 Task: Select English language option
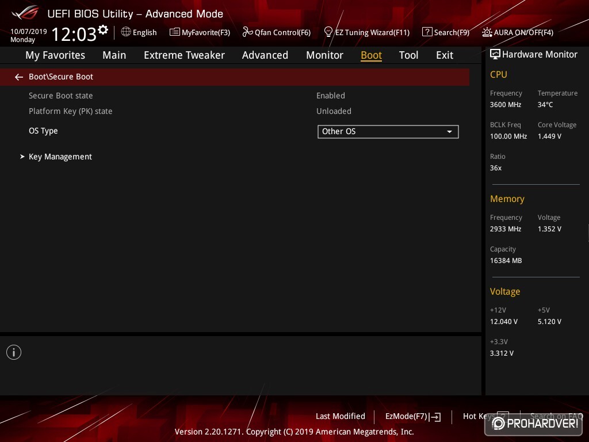click(144, 33)
